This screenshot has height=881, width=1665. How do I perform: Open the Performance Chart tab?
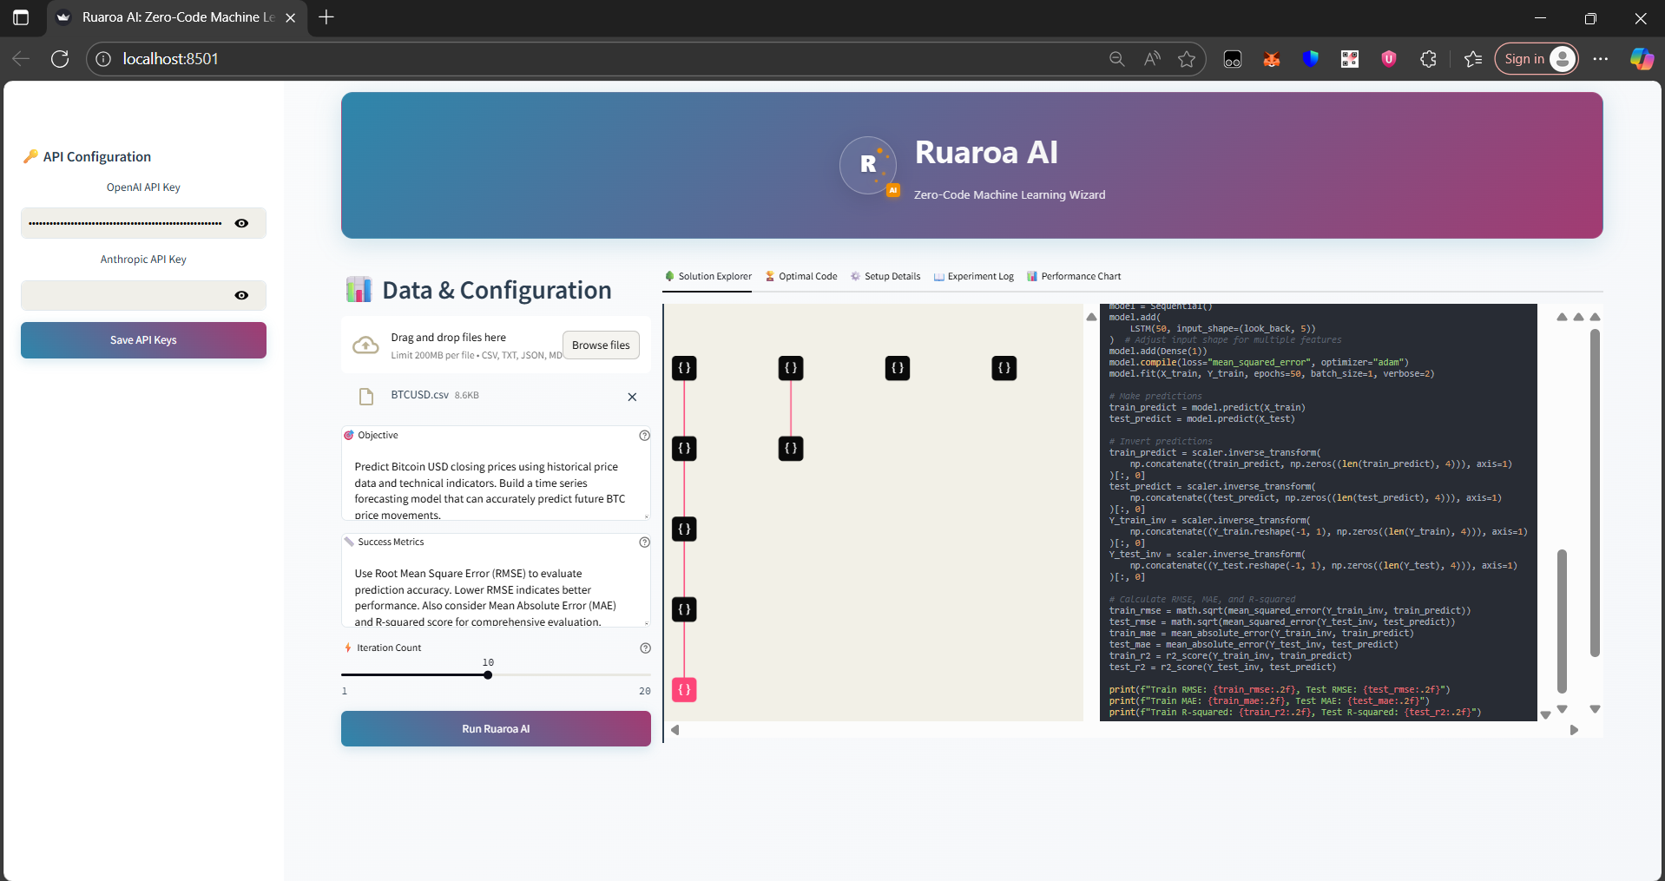tap(1074, 276)
